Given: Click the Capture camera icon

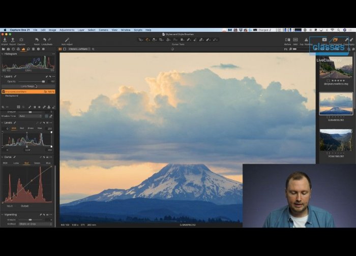Looking at the screenshot, I should (x=21, y=40).
